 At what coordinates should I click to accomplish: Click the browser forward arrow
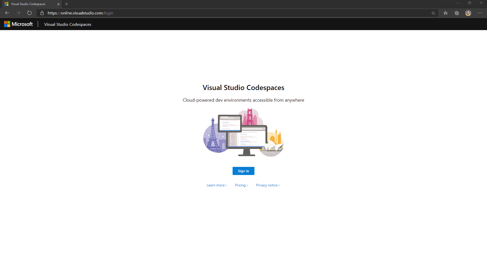[x=18, y=13]
